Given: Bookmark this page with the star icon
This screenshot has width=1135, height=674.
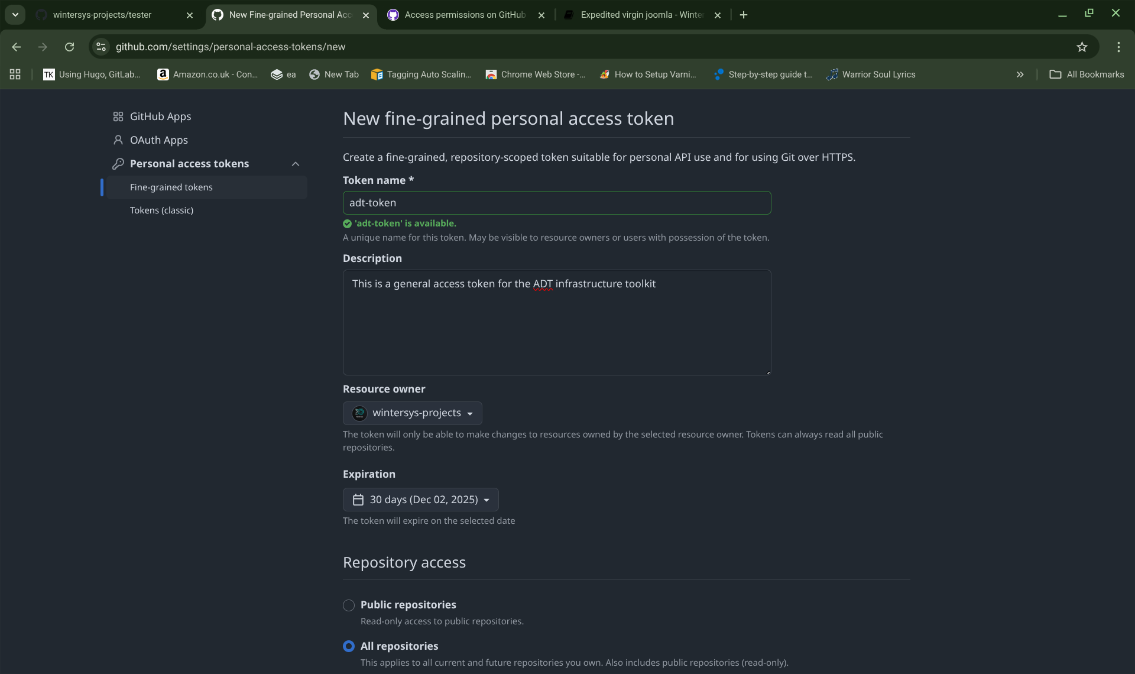Looking at the screenshot, I should point(1082,47).
